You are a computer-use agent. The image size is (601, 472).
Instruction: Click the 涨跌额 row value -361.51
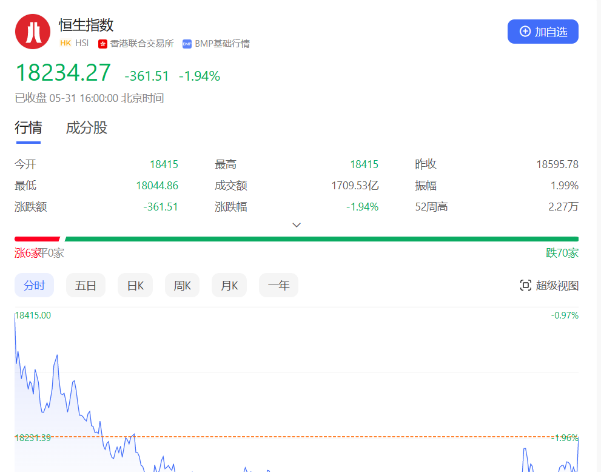click(x=161, y=207)
